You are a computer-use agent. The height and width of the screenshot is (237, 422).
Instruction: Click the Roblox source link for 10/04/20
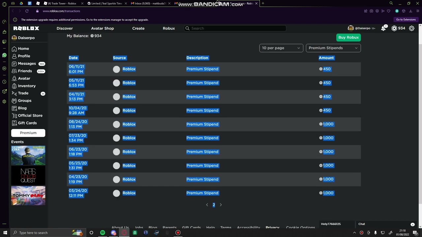pyautogui.click(x=129, y=111)
